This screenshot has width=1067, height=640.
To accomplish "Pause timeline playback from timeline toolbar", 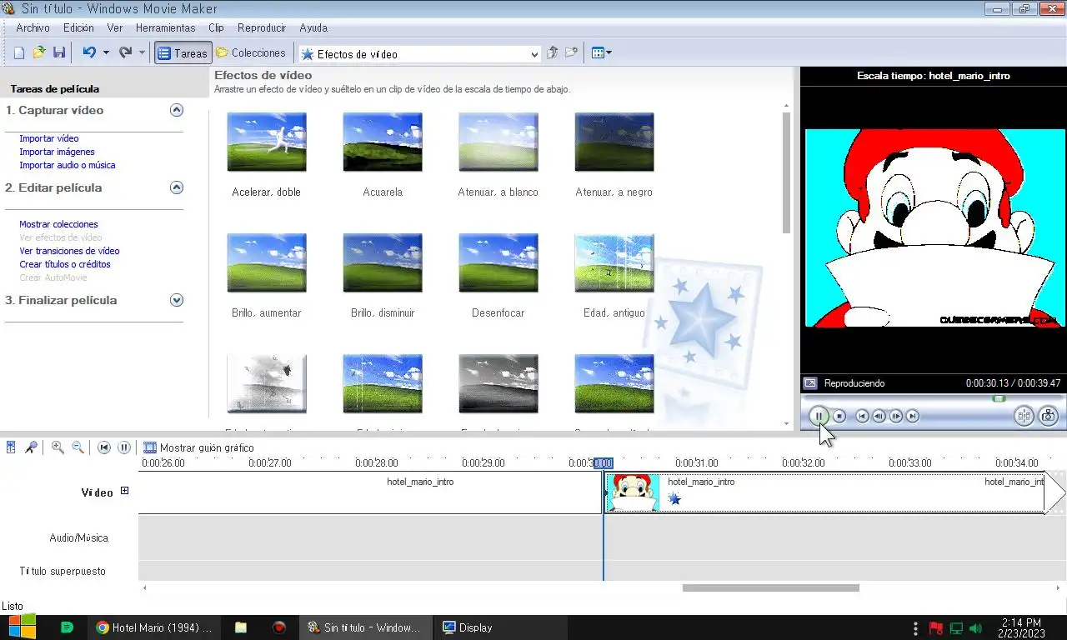I will (x=124, y=447).
